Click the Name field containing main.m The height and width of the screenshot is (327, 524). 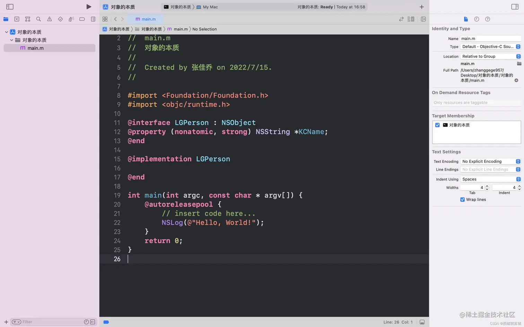491,39
